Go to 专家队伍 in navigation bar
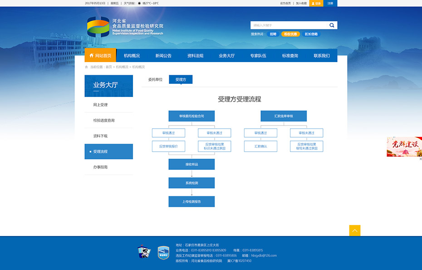This screenshot has width=422, height=270. coord(258,56)
